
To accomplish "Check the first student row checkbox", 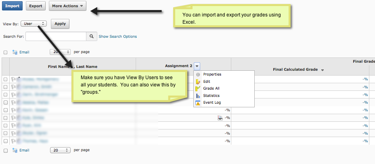I will click(x=5, y=80).
